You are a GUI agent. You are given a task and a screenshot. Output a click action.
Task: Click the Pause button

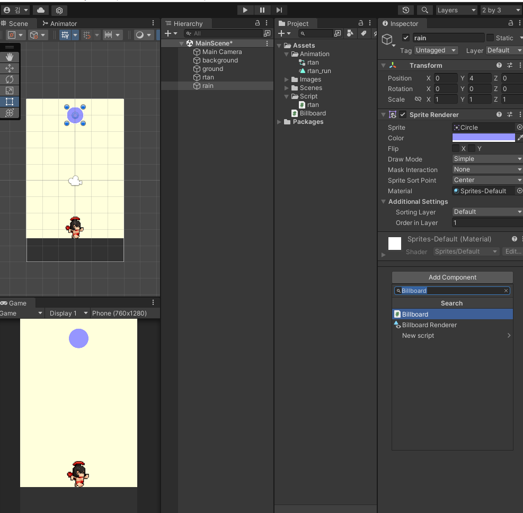[x=262, y=10]
